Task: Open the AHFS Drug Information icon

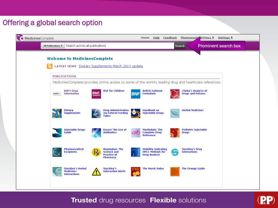Action: (x=57, y=94)
